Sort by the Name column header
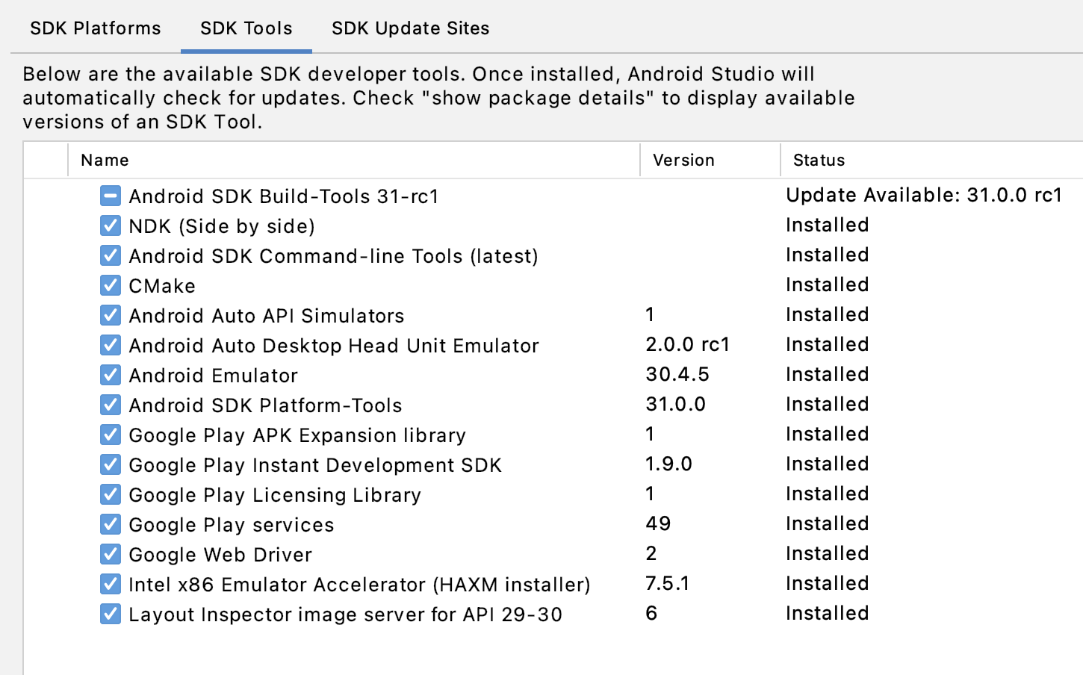Image resolution: width=1083 pixels, height=675 pixels. click(x=354, y=160)
